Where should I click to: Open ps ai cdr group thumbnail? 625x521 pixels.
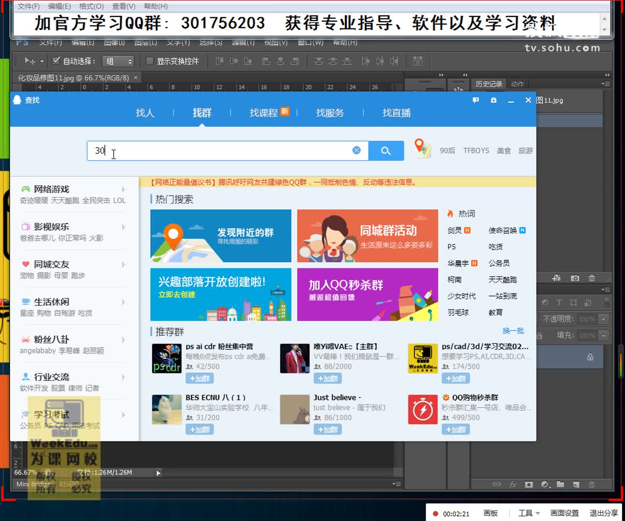[x=167, y=358]
